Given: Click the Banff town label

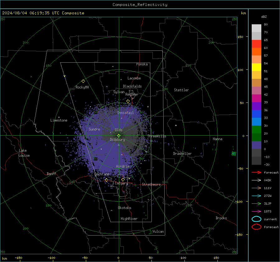Looking at the screenshot, I should 51,174.
